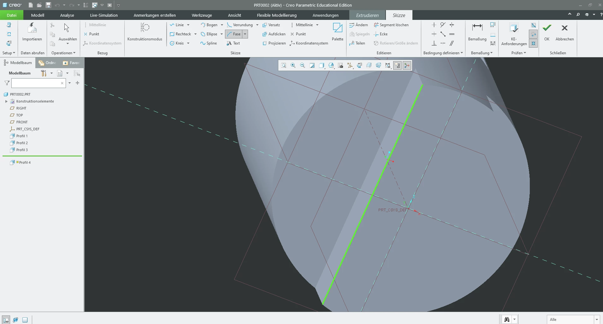
Task: Open the Ansicht ribbon tab
Action: point(234,15)
